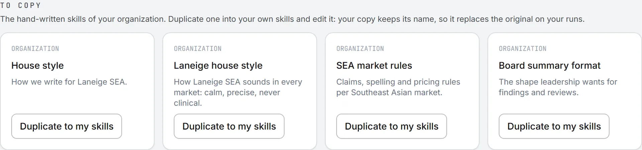Click ORGANIZATION label on House style card

click(x=35, y=49)
